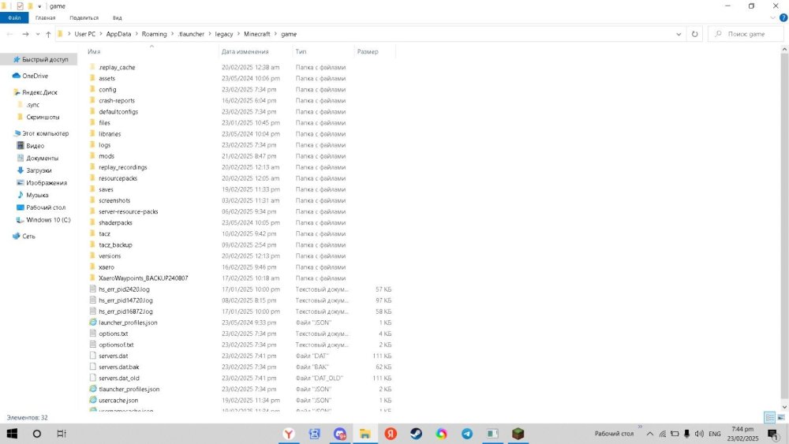The width and height of the screenshot is (789, 444).
Task: Select .tlauncher in the breadcrumb path
Action: (x=191, y=34)
